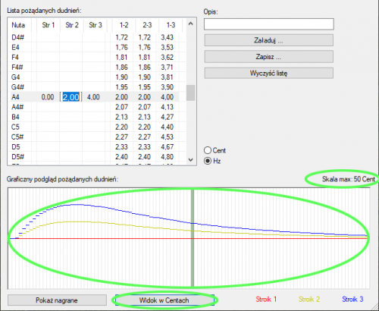
Task: Switch view with Widok w Centach
Action: tap(164, 300)
